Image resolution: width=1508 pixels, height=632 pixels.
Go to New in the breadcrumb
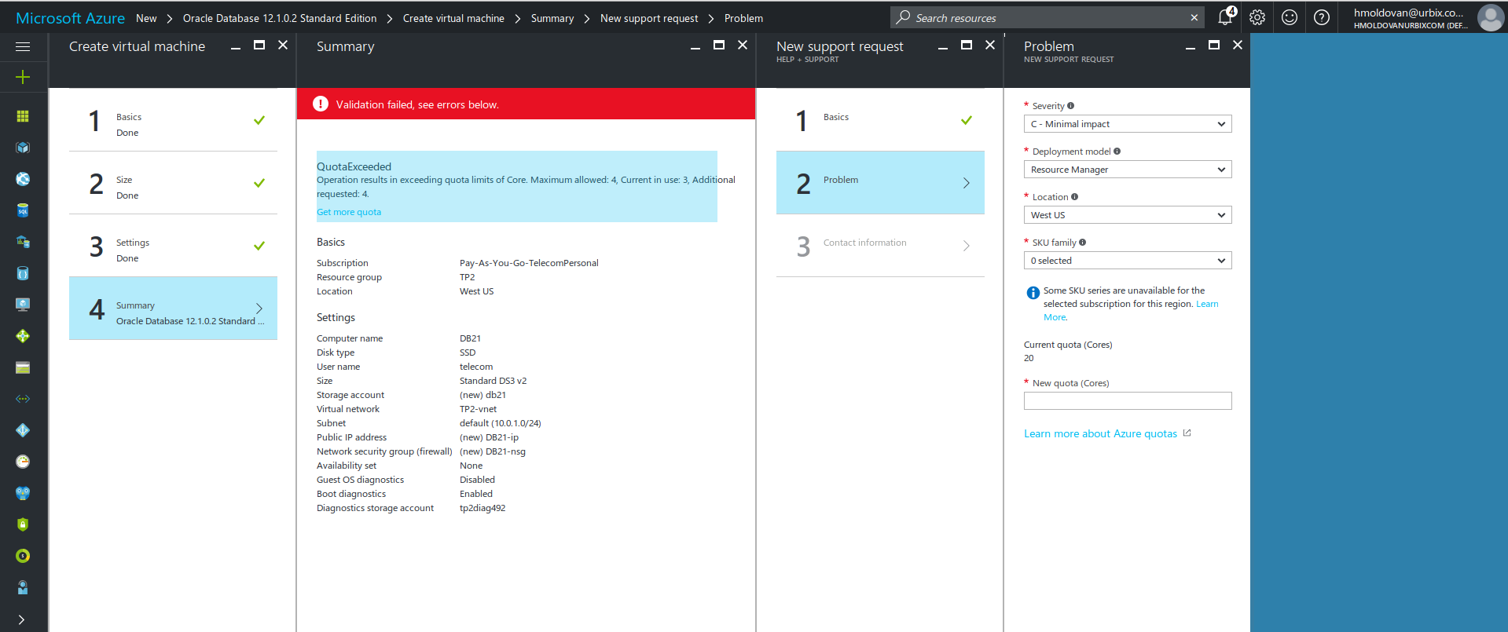click(146, 18)
